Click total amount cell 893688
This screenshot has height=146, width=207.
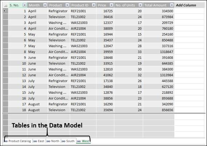click(159, 98)
